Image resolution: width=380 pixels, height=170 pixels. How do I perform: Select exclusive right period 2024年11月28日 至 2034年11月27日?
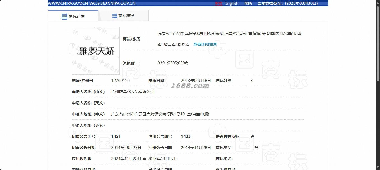(144, 159)
